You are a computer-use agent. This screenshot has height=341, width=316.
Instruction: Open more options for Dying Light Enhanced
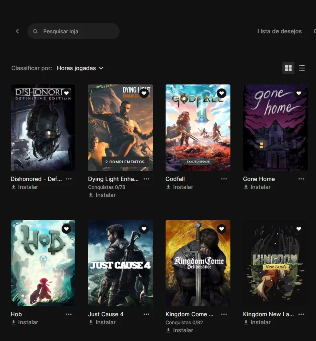click(146, 179)
